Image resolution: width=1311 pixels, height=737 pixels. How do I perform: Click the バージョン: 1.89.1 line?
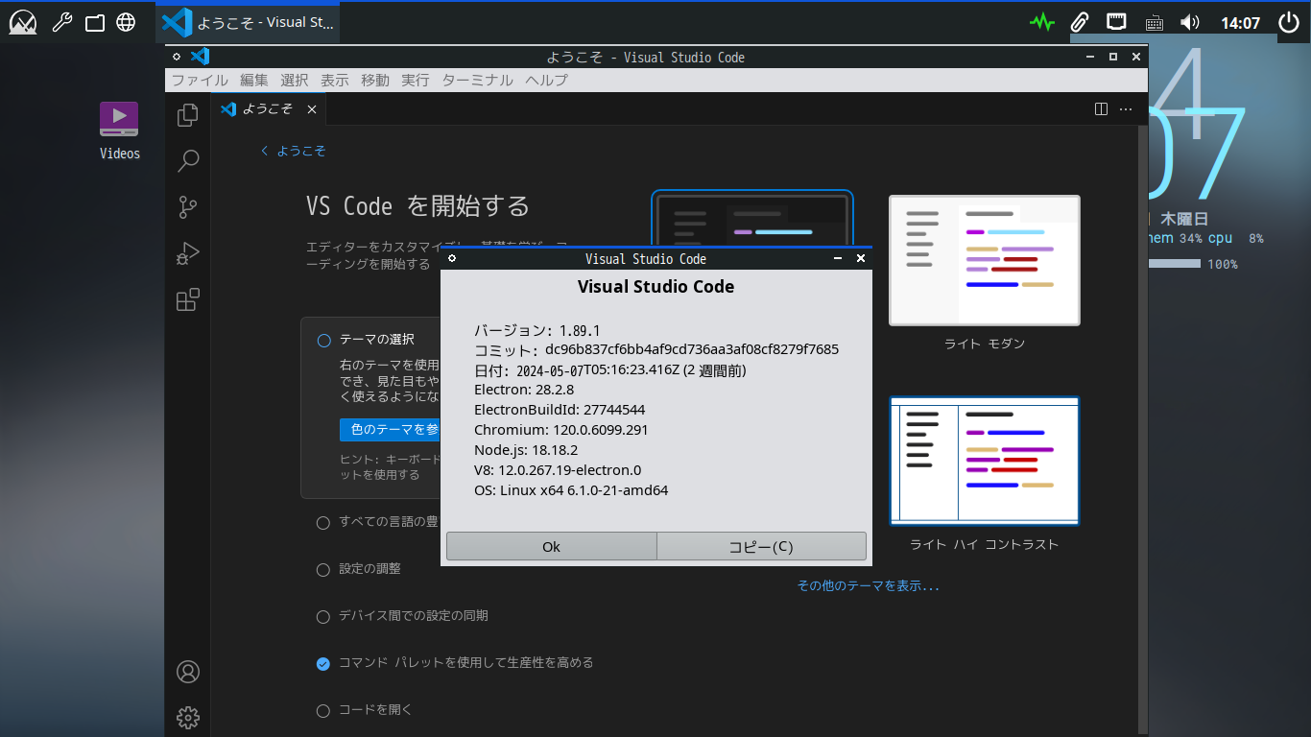point(536,330)
